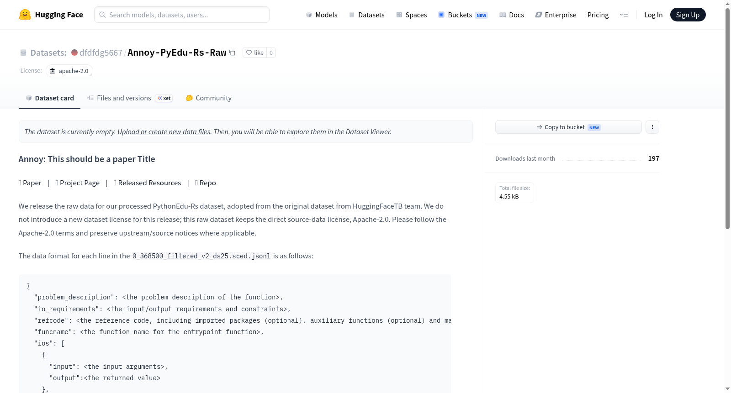Click the page vertical scrollbar
731x393 pixels.
(x=727, y=119)
